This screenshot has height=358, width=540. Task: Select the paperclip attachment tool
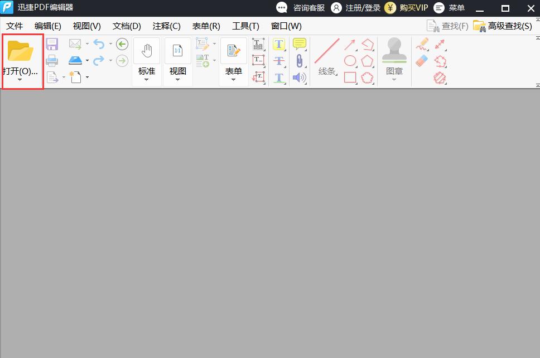coord(300,61)
